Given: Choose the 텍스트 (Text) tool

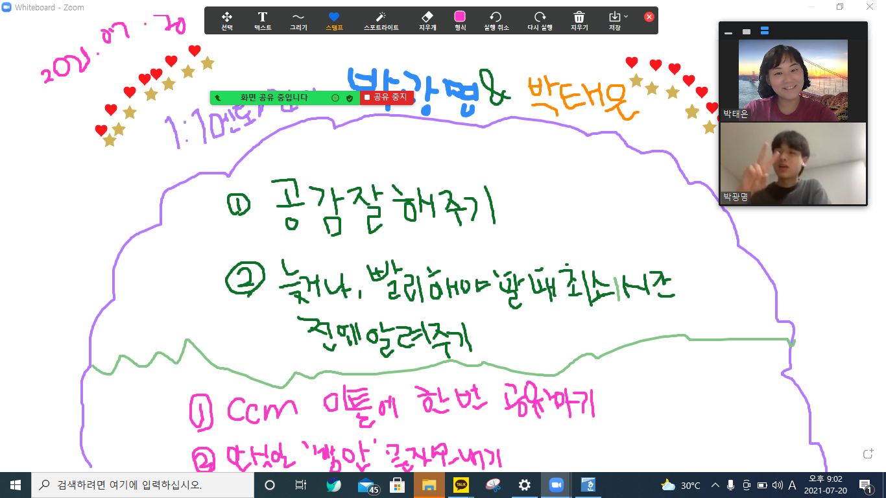Looking at the screenshot, I should click(x=263, y=19).
